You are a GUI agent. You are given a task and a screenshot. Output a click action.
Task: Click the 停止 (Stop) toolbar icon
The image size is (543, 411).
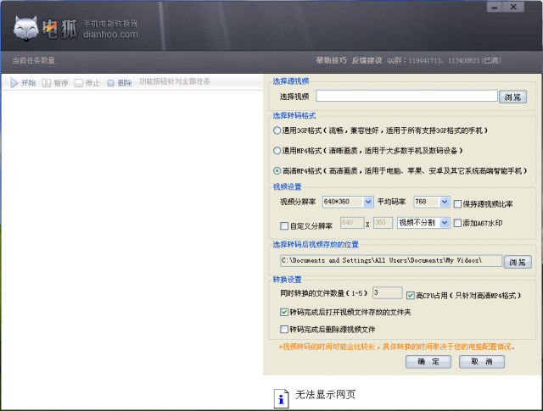(79, 83)
